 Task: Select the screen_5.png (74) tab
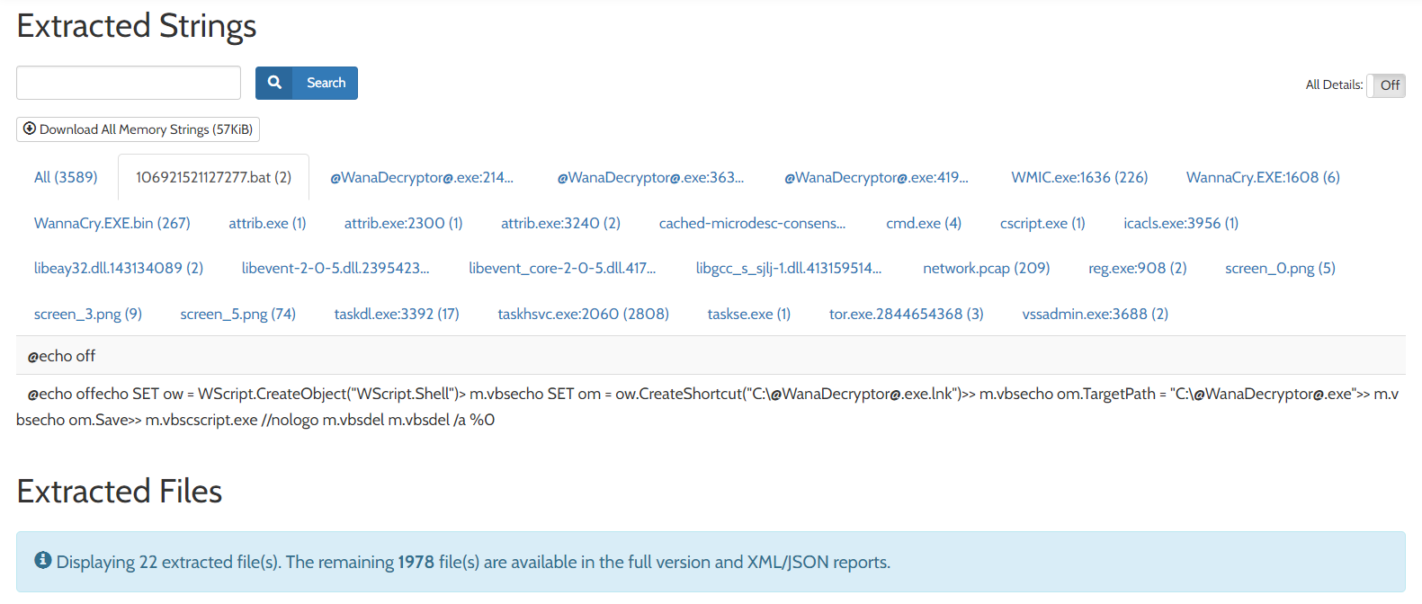[237, 314]
